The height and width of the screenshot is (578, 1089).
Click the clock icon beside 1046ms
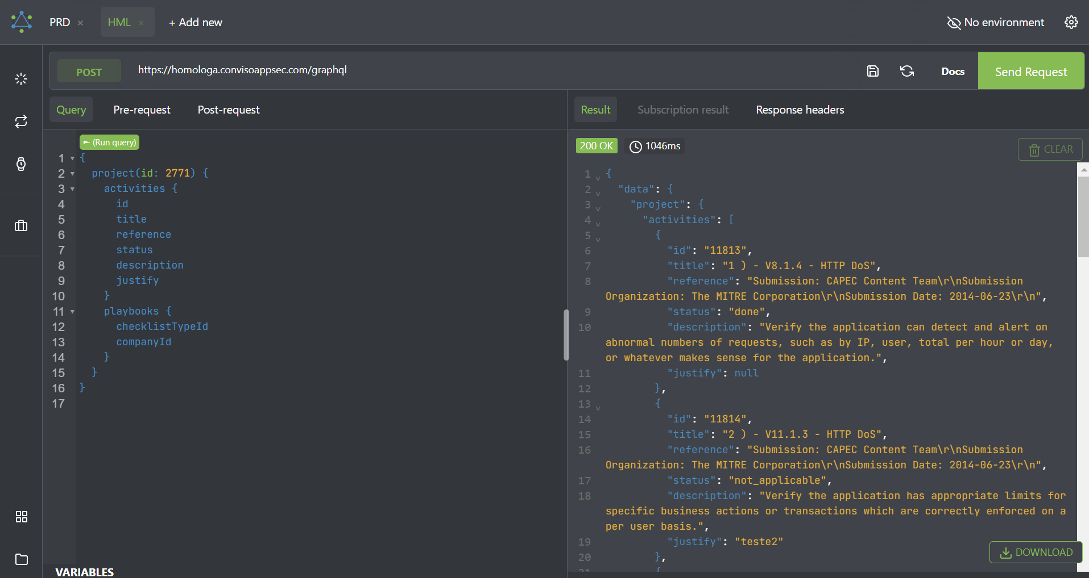coord(636,146)
